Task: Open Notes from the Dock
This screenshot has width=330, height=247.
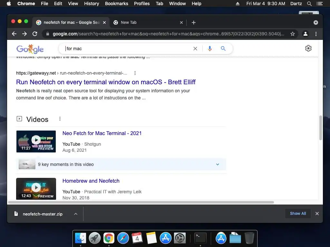Action: pos(151,238)
